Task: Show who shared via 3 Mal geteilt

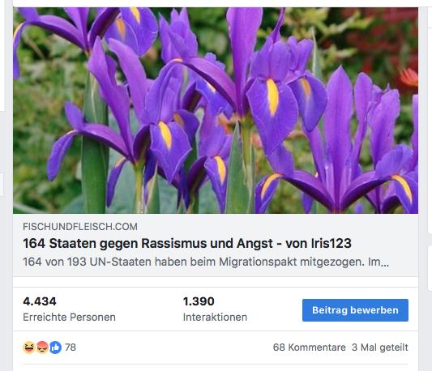Action: click(x=380, y=348)
